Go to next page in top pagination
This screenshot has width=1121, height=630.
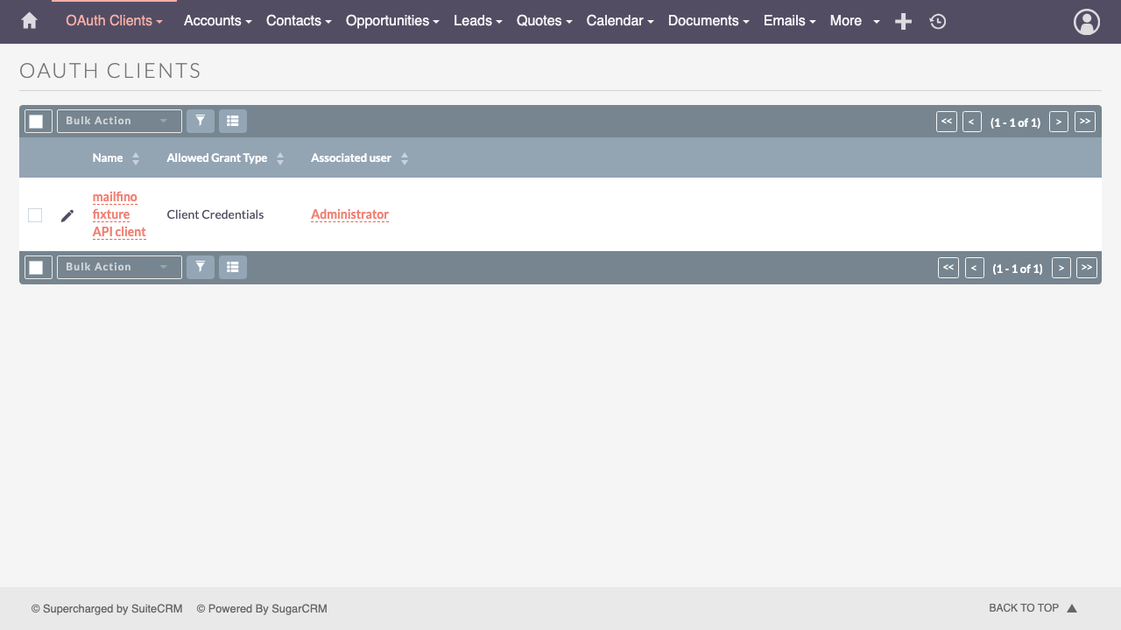click(x=1059, y=122)
